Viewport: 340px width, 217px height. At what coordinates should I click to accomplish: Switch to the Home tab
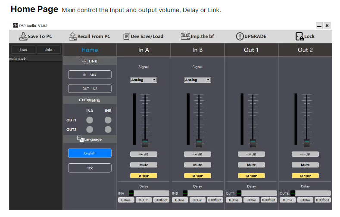90,50
